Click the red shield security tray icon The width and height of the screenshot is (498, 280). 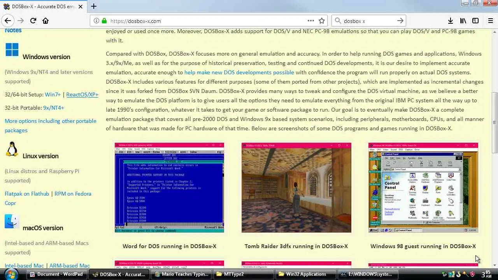473,274
